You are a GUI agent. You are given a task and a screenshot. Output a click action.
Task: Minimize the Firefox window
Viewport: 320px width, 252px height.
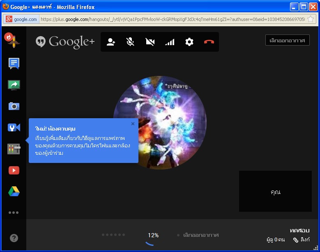pos(294,7)
